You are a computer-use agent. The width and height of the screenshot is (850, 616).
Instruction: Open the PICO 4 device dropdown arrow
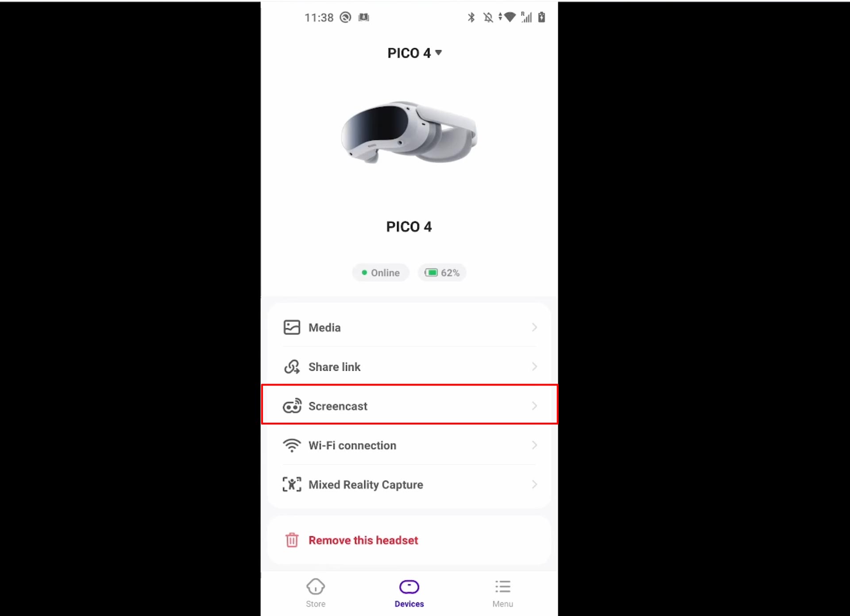(x=438, y=53)
